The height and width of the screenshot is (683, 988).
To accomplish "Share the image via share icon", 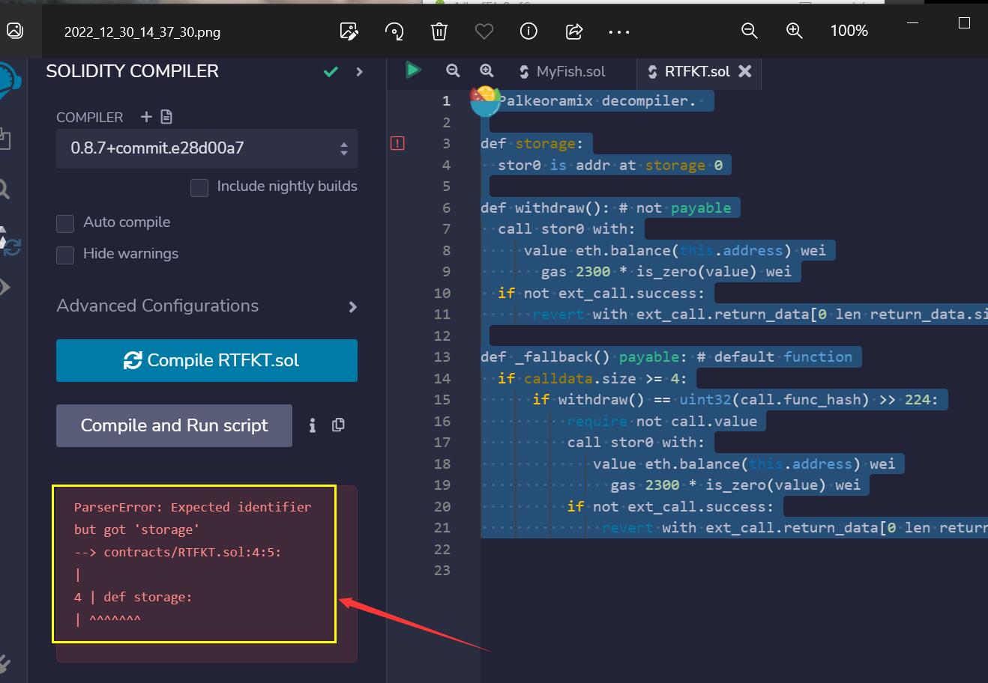I will pyautogui.click(x=574, y=31).
